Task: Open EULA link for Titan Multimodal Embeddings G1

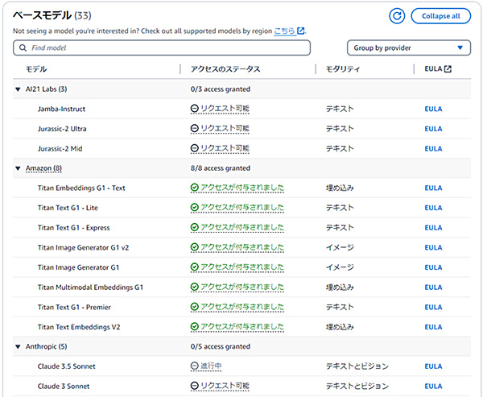Action: point(433,287)
